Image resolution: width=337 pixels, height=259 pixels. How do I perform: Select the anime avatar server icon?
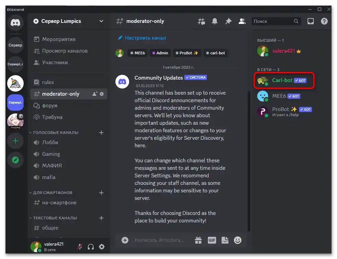[x=15, y=121]
